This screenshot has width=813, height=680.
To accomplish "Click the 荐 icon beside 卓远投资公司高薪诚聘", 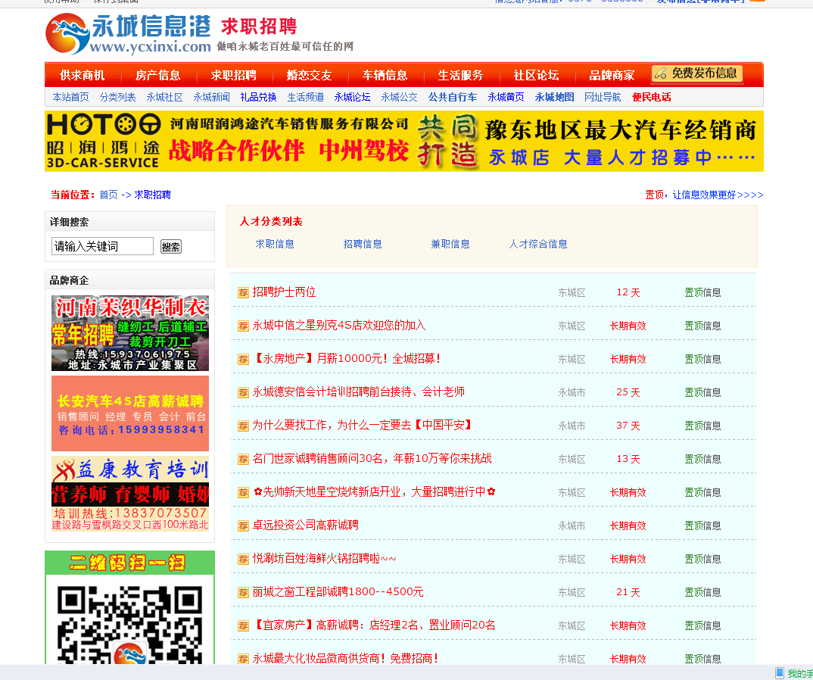I will click(243, 526).
